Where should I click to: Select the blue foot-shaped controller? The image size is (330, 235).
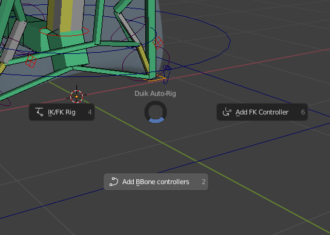pos(167,74)
